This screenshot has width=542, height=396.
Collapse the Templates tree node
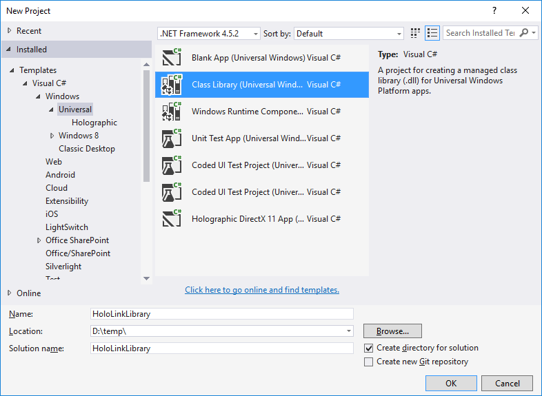(x=12, y=70)
